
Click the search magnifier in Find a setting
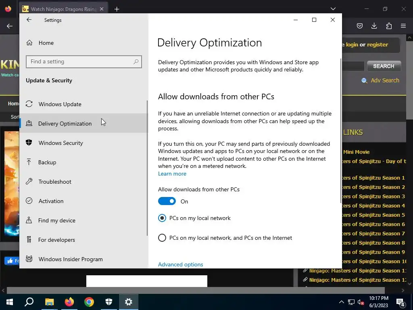136,62
